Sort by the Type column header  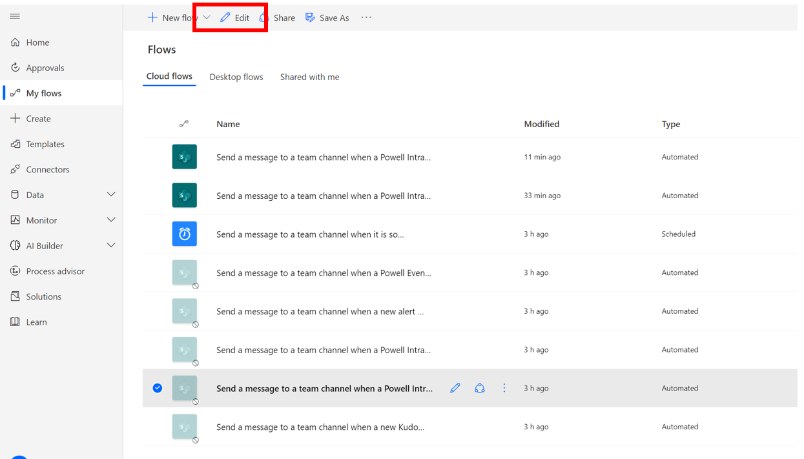coord(671,124)
